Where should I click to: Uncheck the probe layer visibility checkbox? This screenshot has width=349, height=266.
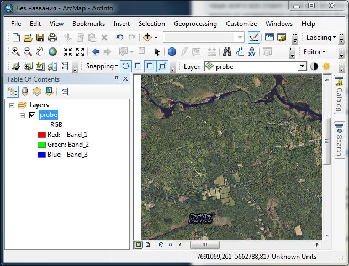click(32, 115)
